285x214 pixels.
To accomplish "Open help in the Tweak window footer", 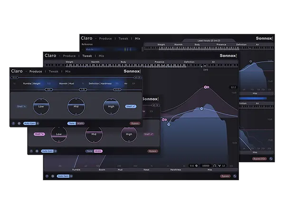I will (x=47, y=176).
